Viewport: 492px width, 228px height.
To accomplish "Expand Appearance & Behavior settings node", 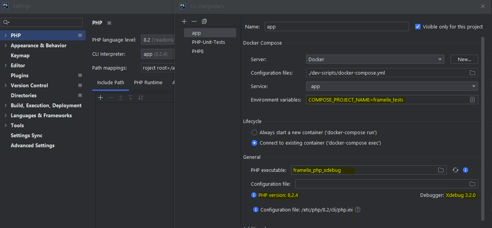I will (5, 45).
